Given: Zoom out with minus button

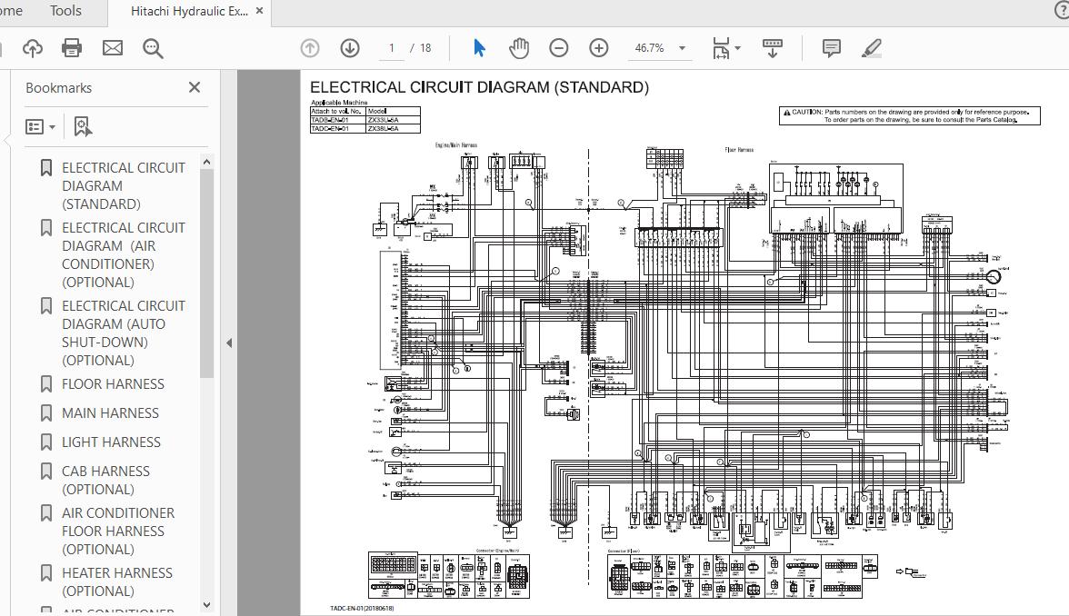Looking at the screenshot, I should point(559,48).
